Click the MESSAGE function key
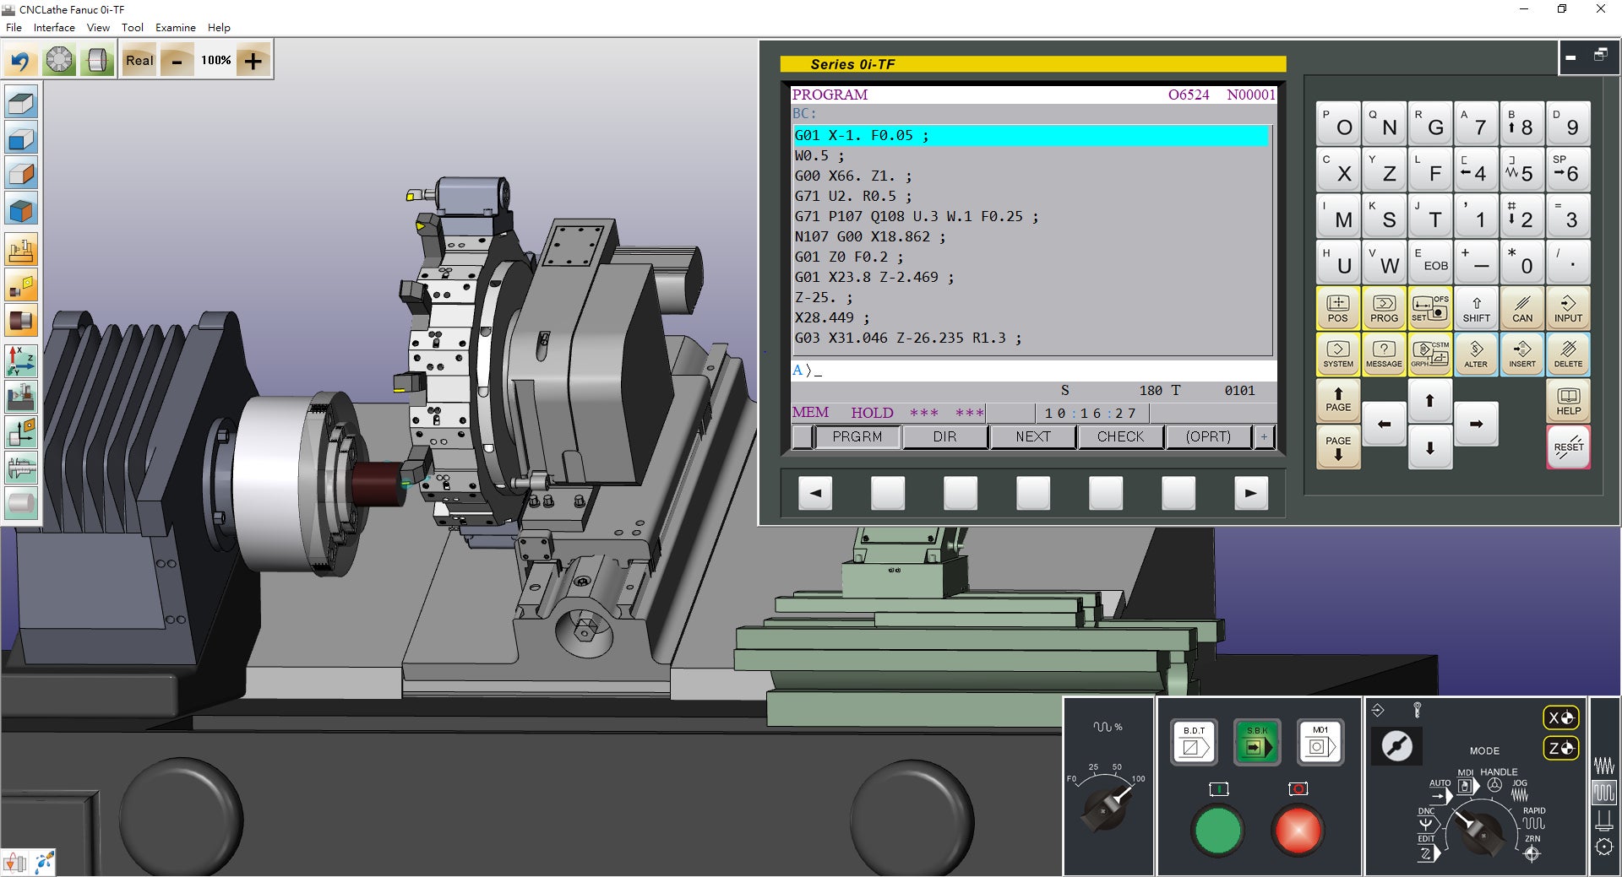Image resolution: width=1622 pixels, height=877 pixels. click(x=1384, y=354)
